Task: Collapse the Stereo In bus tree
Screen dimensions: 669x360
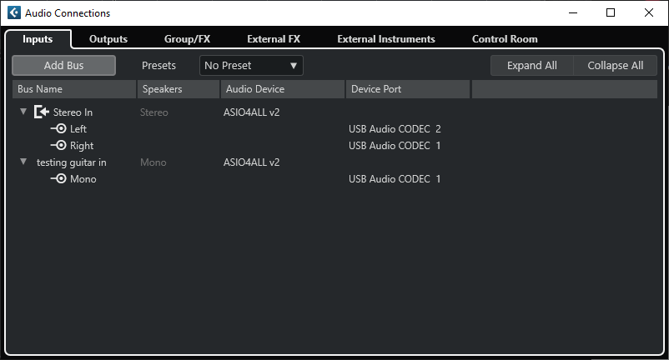Action: (x=23, y=112)
